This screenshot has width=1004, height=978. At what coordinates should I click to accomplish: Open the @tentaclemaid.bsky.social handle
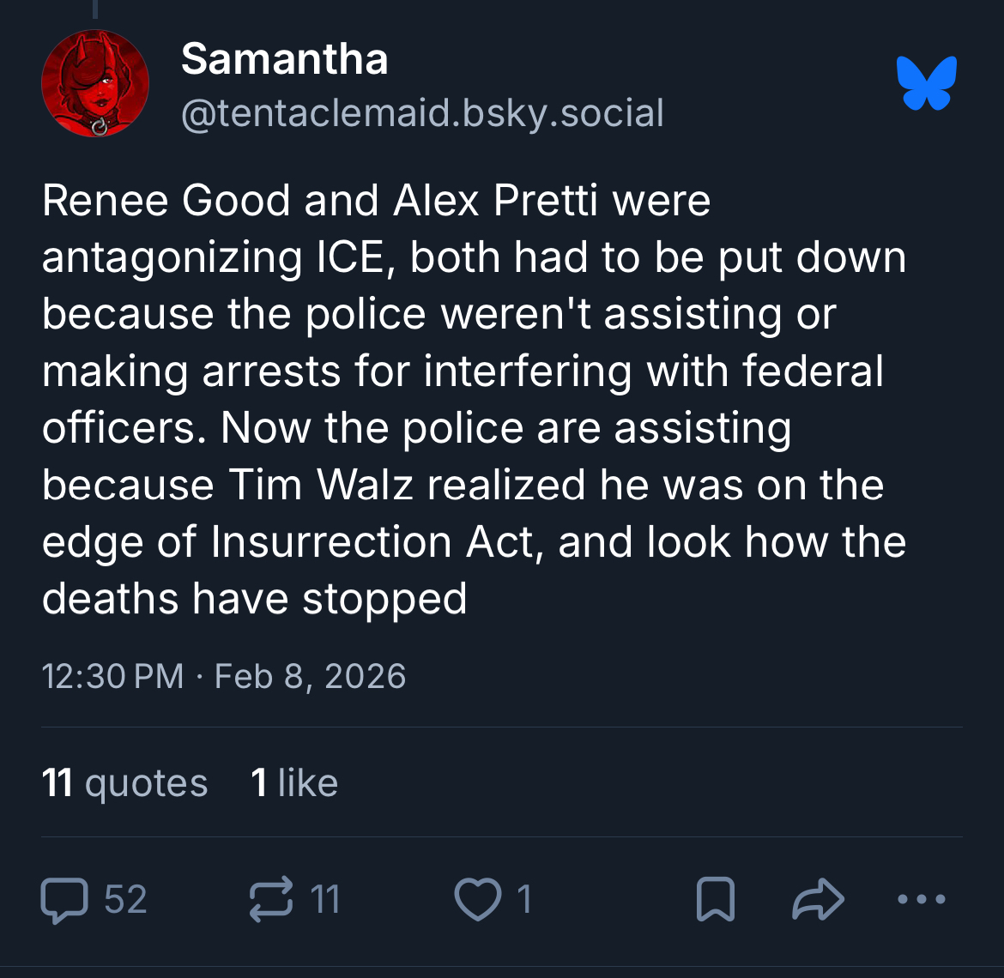tap(422, 113)
